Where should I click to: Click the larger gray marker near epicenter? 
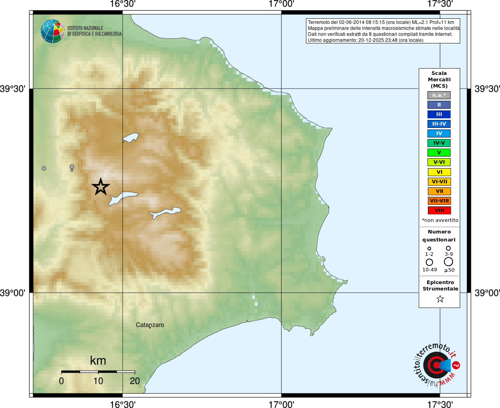tap(72, 167)
